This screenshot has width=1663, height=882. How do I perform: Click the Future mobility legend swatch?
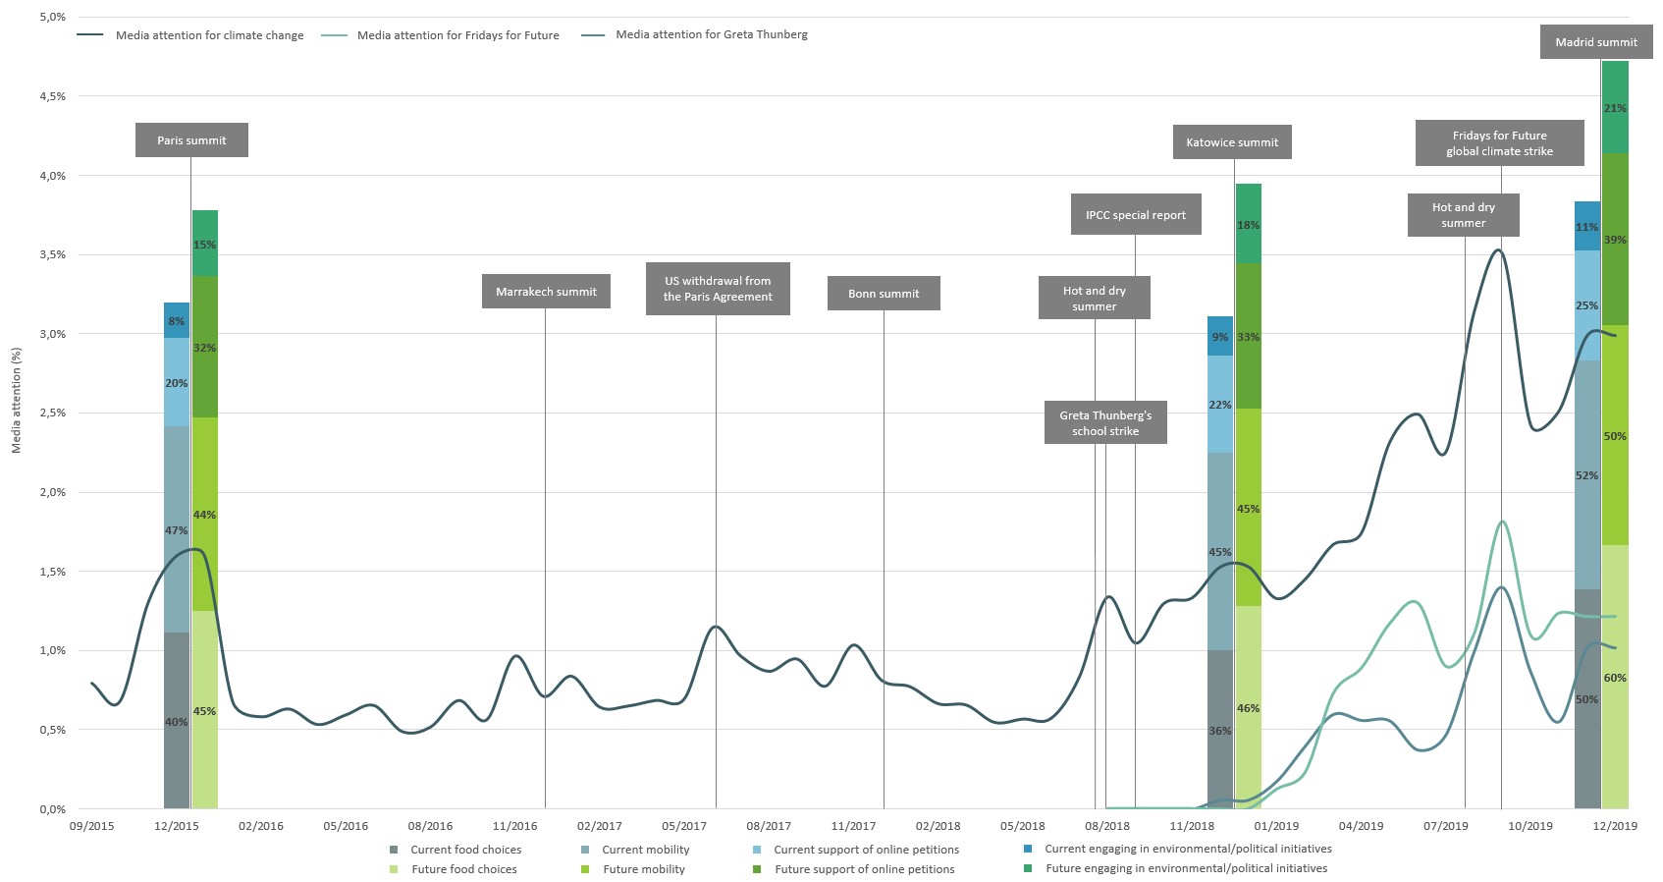pyautogui.click(x=585, y=869)
